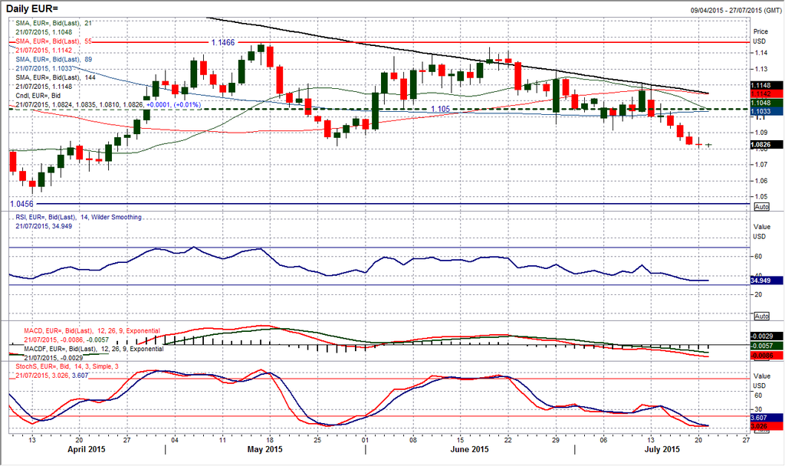Click the red 1.1142 tag on price axis
The image size is (785, 466).
[767, 94]
